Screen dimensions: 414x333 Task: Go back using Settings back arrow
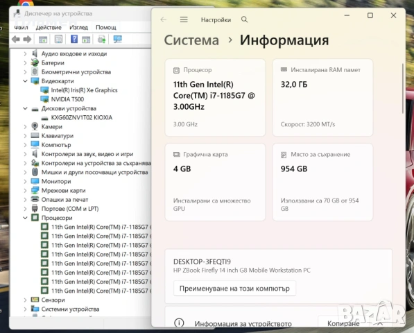click(x=164, y=19)
